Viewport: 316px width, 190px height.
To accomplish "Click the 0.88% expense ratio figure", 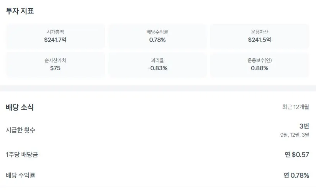I will (x=259, y=68).
